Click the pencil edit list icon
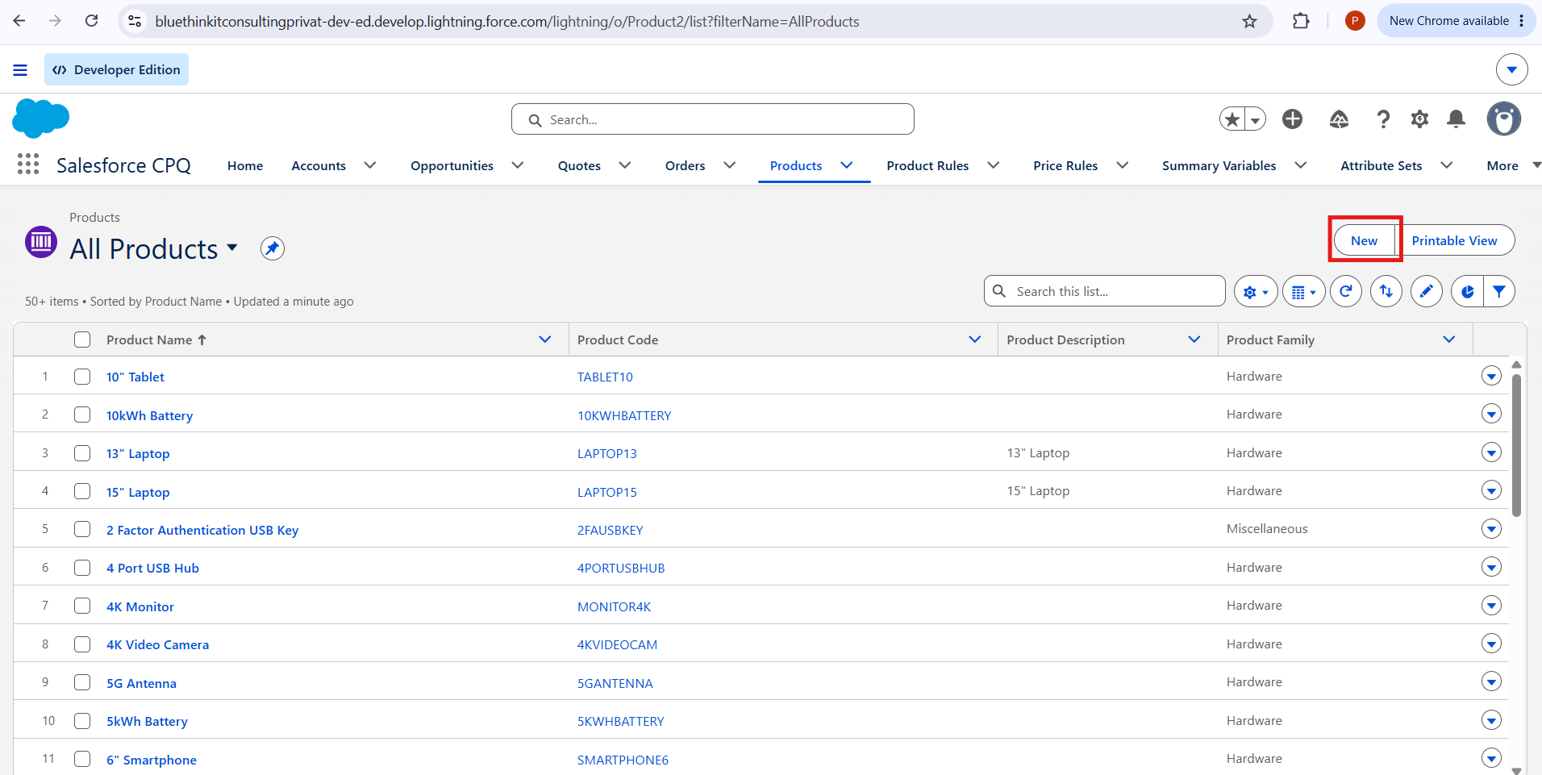 (1427, 291)
